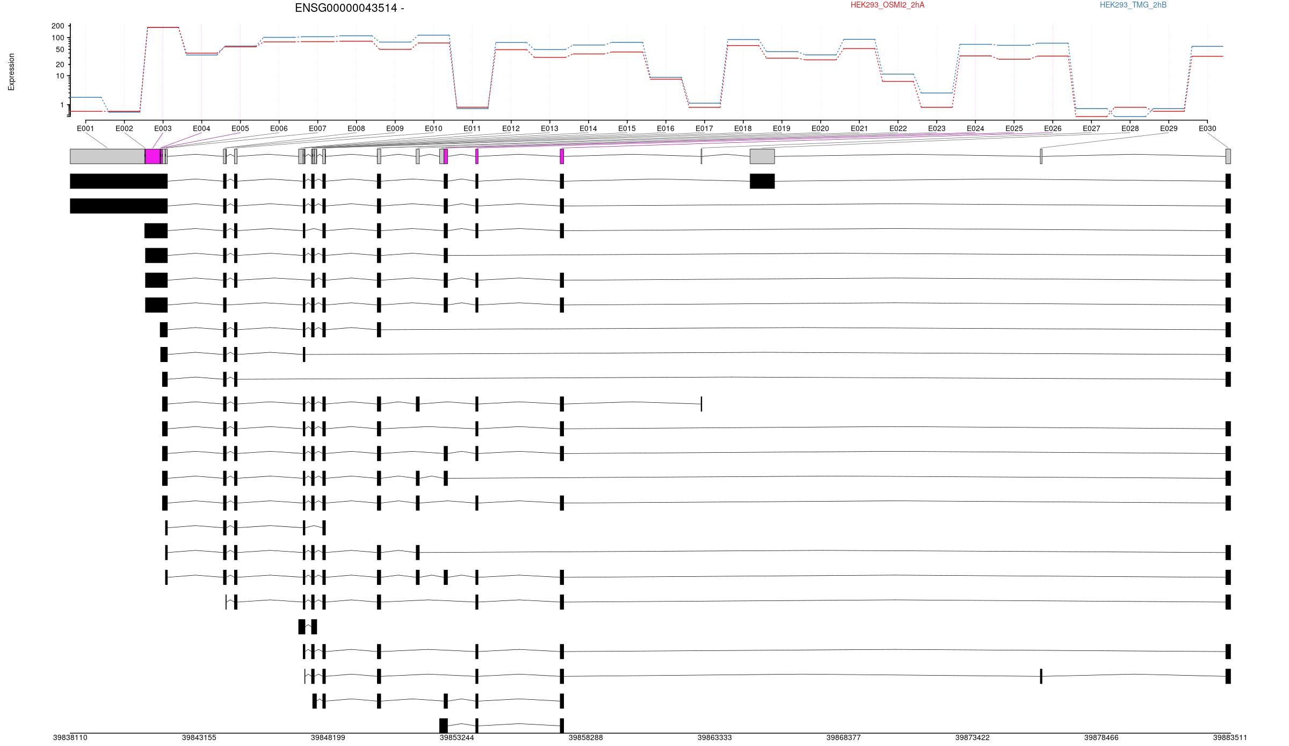Click y-axis tick value 1

[62, 105]
